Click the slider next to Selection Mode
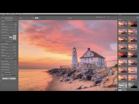The height and width of the screenshot is (104, 139). (112, 17)
